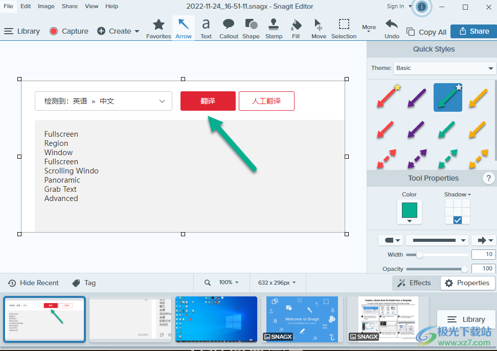Select the Selection tool
Image resolution: width=497 pixels, height=351 pixels.
tap(344, 29)
